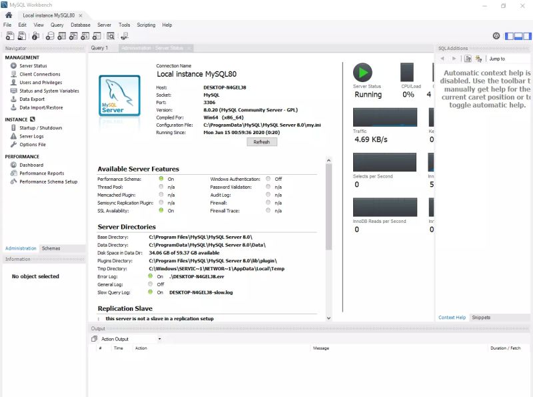The width and height of the screenshot is (533, 397).
Task: Select the Administration navigator tab
Action: [21, 249]
